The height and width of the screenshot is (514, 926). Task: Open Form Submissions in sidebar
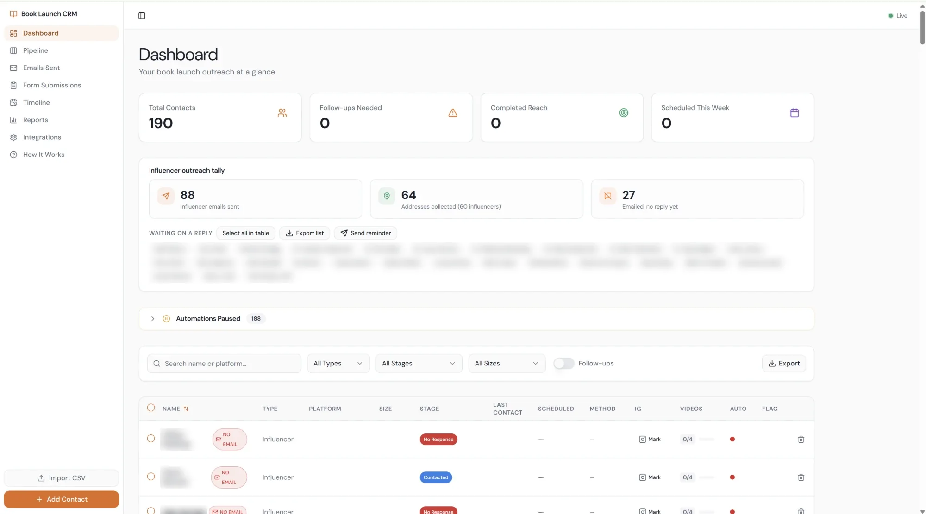pyautogui.click(x=61, y=85)
